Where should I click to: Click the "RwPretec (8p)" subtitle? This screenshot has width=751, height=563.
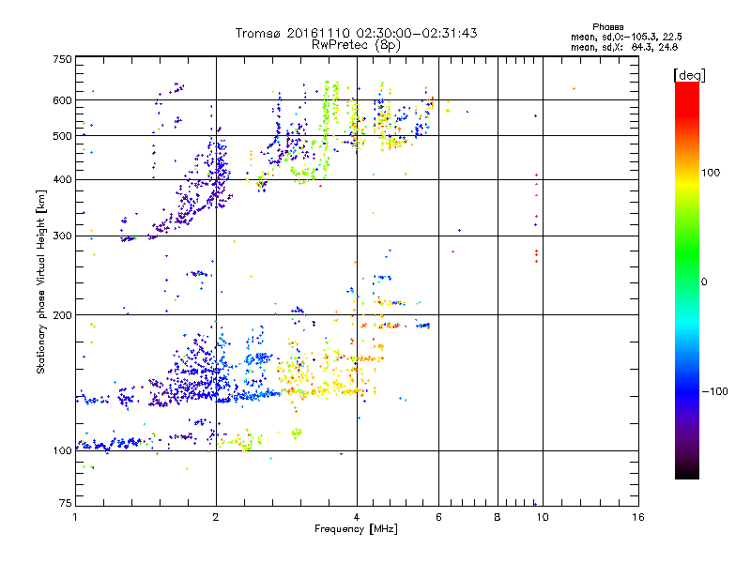coord(356,45)
